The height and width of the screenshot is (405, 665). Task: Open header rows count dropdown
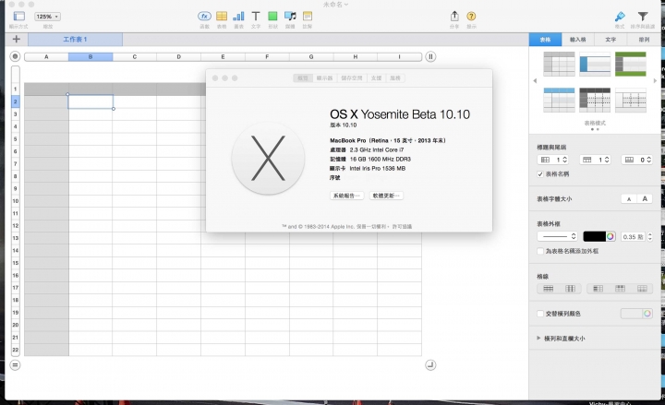pyautogui.click(x=595, y=160)
